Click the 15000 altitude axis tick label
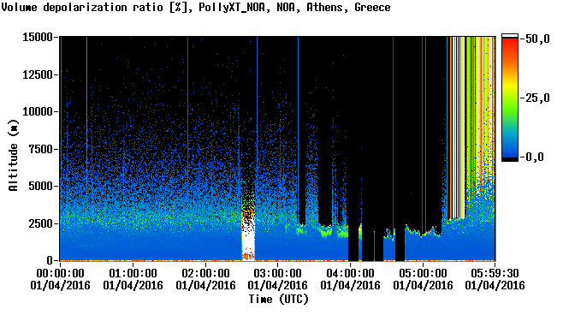The image size is (569, 333). click(38, 37)
